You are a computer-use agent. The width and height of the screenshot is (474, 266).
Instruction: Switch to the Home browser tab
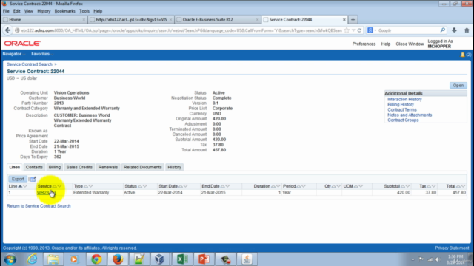[x=44, y=20]
